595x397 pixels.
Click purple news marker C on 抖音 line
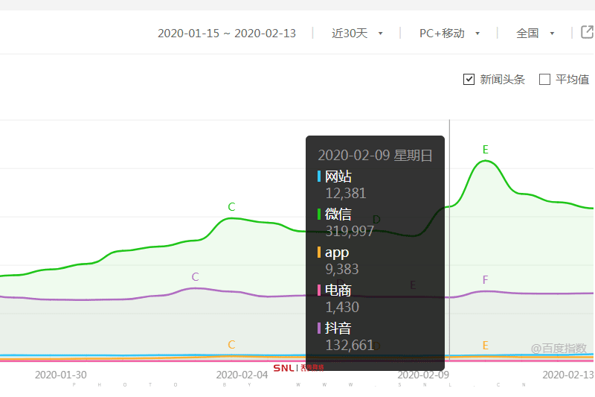(x=195, y=277)
